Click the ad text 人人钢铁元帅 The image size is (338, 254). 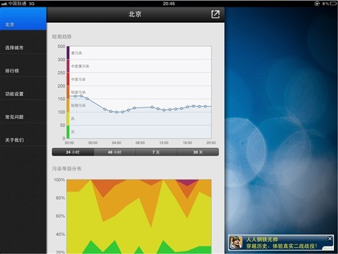262,239
